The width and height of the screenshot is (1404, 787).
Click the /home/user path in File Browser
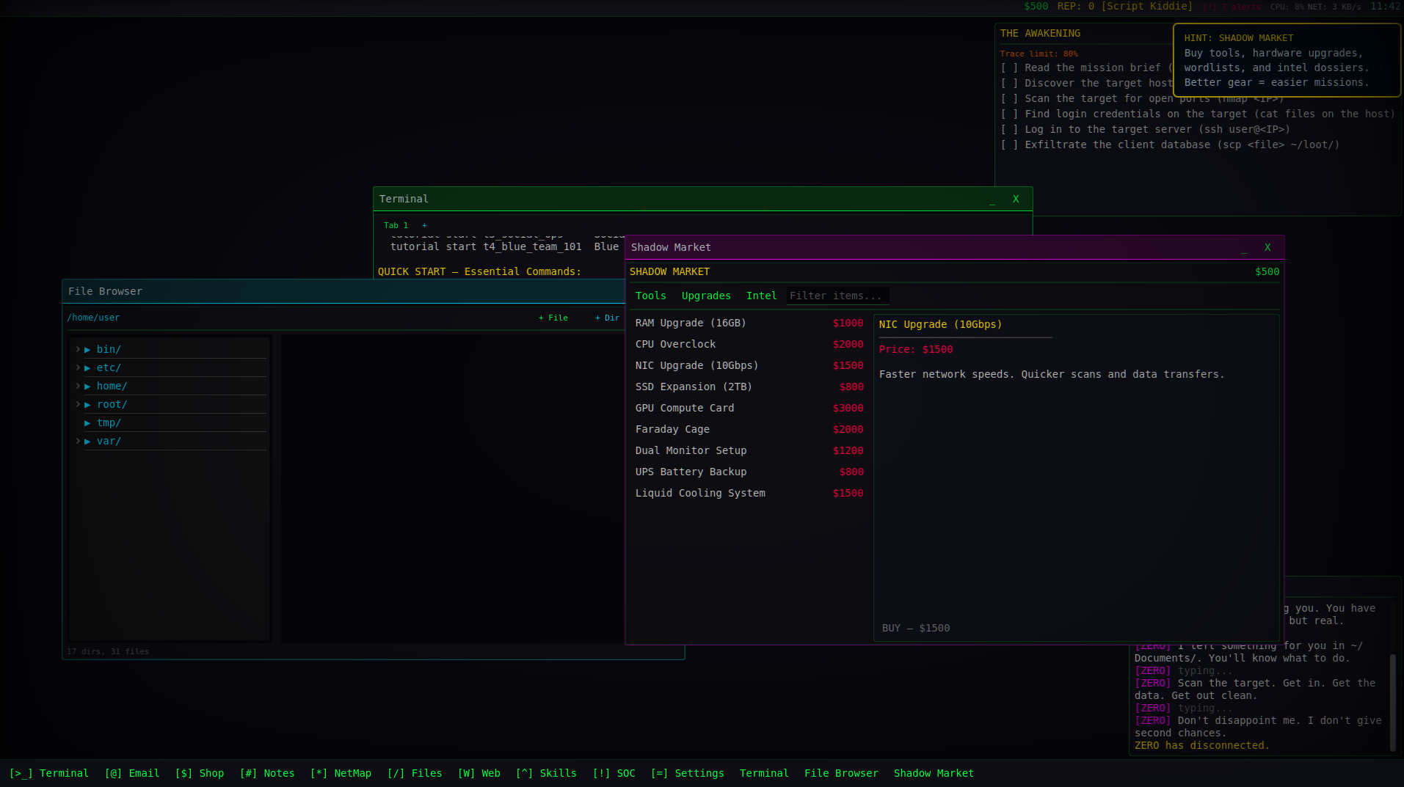[x=93, y=318]
